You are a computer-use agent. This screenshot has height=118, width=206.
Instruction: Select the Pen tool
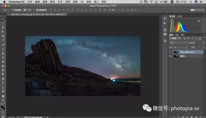pyautogui.click(x=3, y=79)
